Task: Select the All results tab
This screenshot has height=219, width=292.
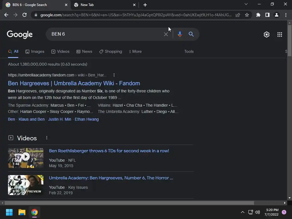Action: [13, 51]
